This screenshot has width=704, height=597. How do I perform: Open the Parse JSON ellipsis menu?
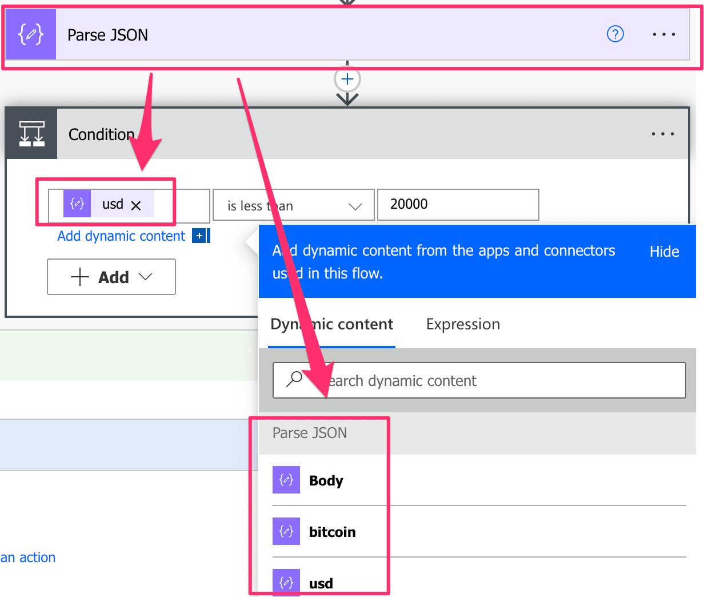coord(663,34)
